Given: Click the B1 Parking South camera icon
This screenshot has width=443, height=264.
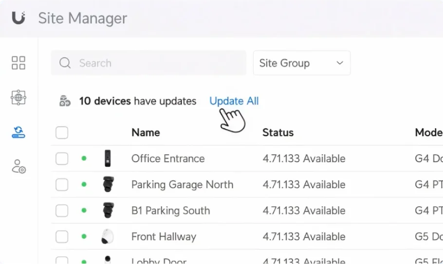Looking at the screenshot, I should (x=108, y=210).
